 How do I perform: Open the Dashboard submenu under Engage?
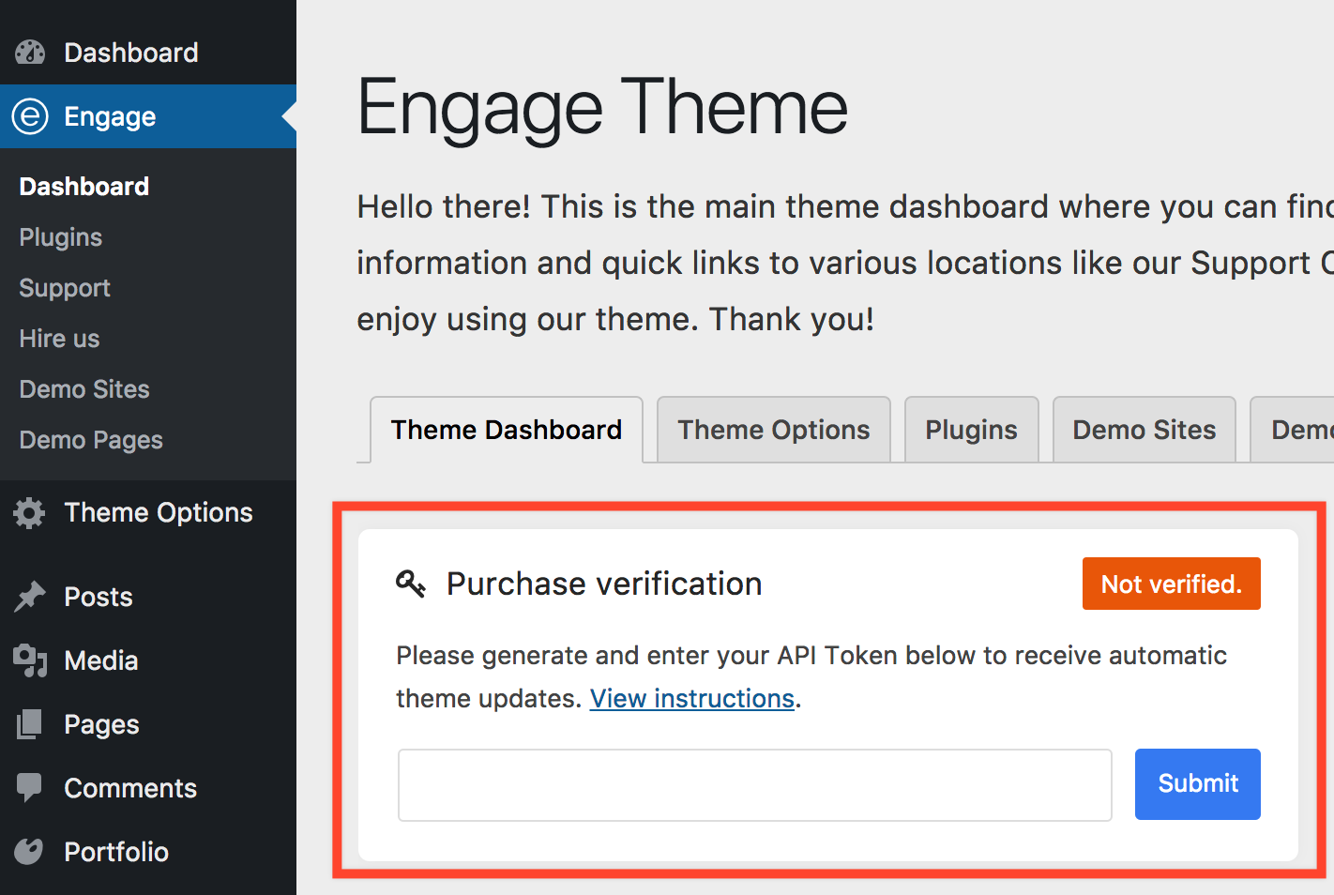tap(84, 187)
